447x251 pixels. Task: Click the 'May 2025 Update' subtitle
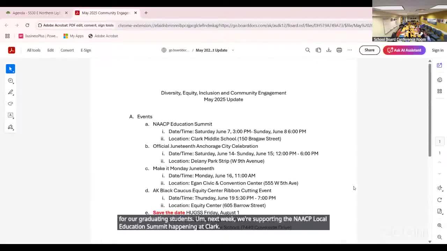[223, 99]
